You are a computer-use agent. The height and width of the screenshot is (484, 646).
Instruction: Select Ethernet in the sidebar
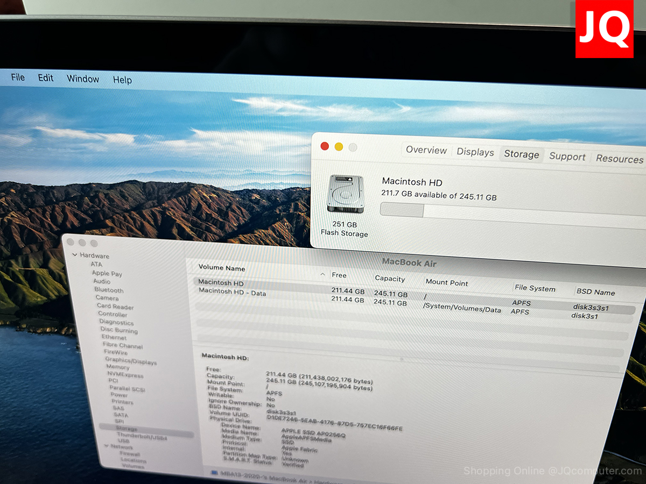pos(114,337)
